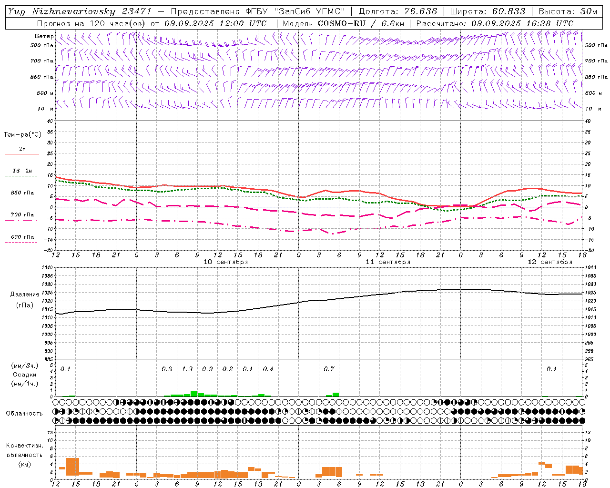Click the 'Конвективн.' convective cloud label
The image size is (610, 488).
(24, 446)
